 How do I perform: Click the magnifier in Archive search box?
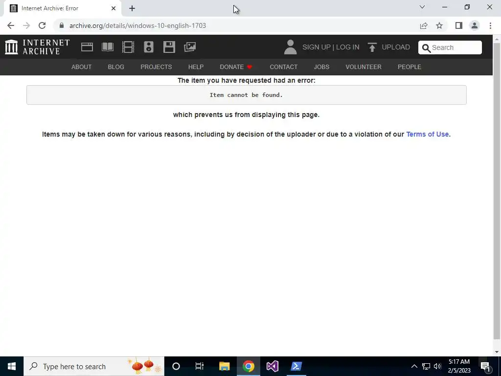(x=426, y=48)
